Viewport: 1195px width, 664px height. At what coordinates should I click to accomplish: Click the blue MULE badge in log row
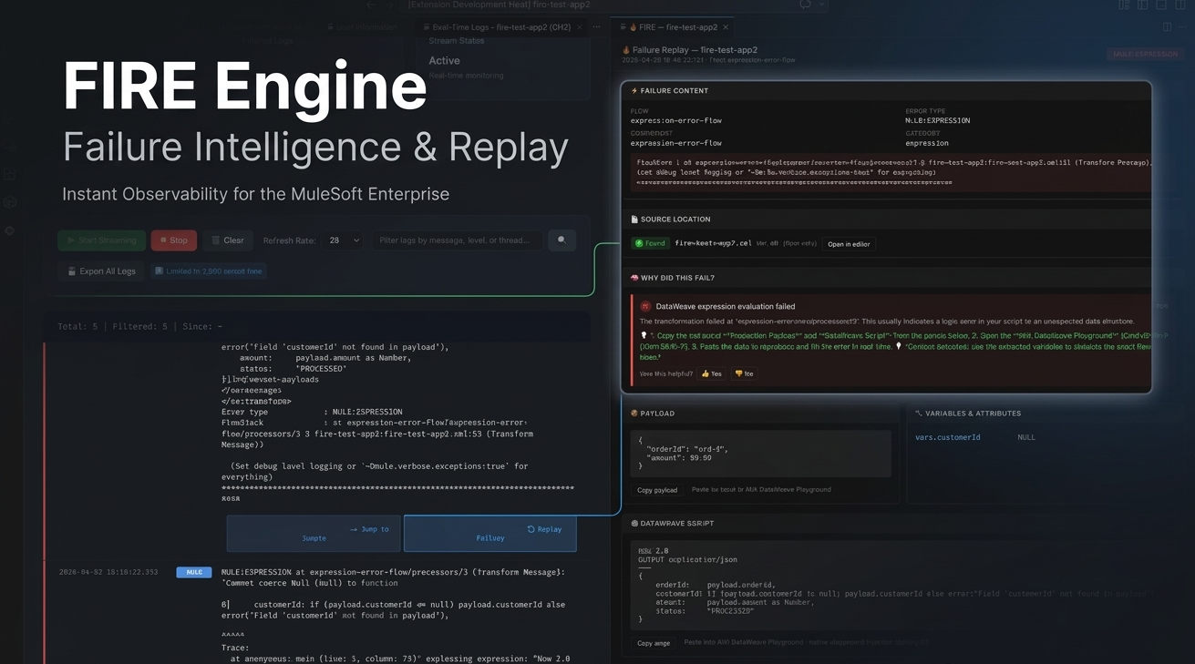click(194, 572)
